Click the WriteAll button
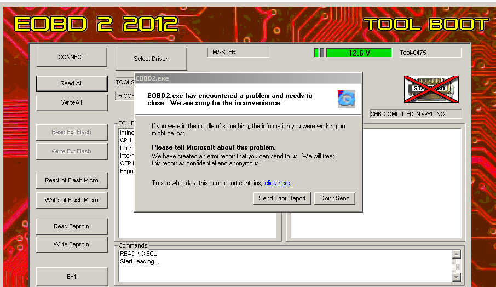Screen dimensions: 496x287 click(72, 102)
